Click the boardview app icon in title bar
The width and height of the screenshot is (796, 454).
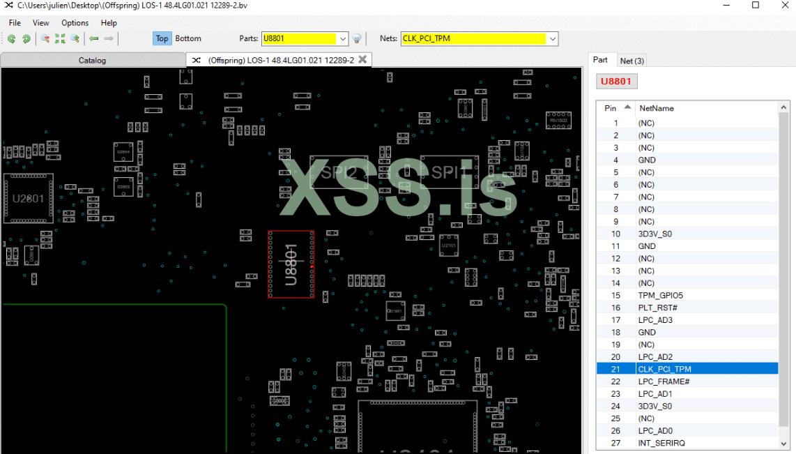(x=8, y=5)
